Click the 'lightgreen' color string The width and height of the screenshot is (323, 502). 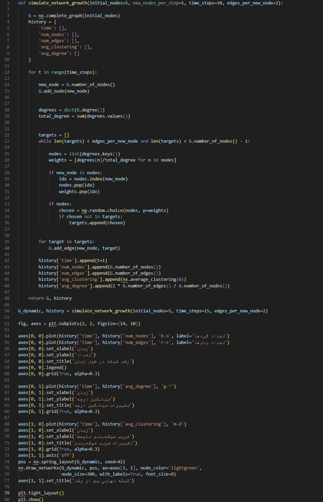(184, 468)
